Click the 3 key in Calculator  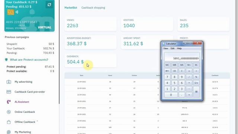coord(182,89)
